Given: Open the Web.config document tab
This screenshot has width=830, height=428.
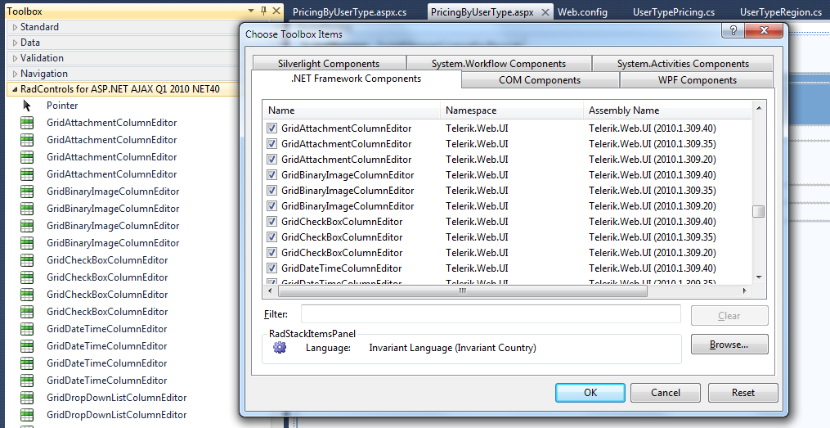Looking at the screenshot, I should [x=582, y=12].
